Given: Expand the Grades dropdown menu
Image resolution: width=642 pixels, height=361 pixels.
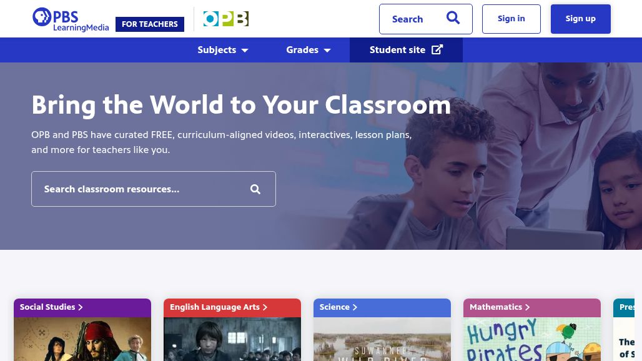Looking at the screenshot, I should [x=309, y=50].
